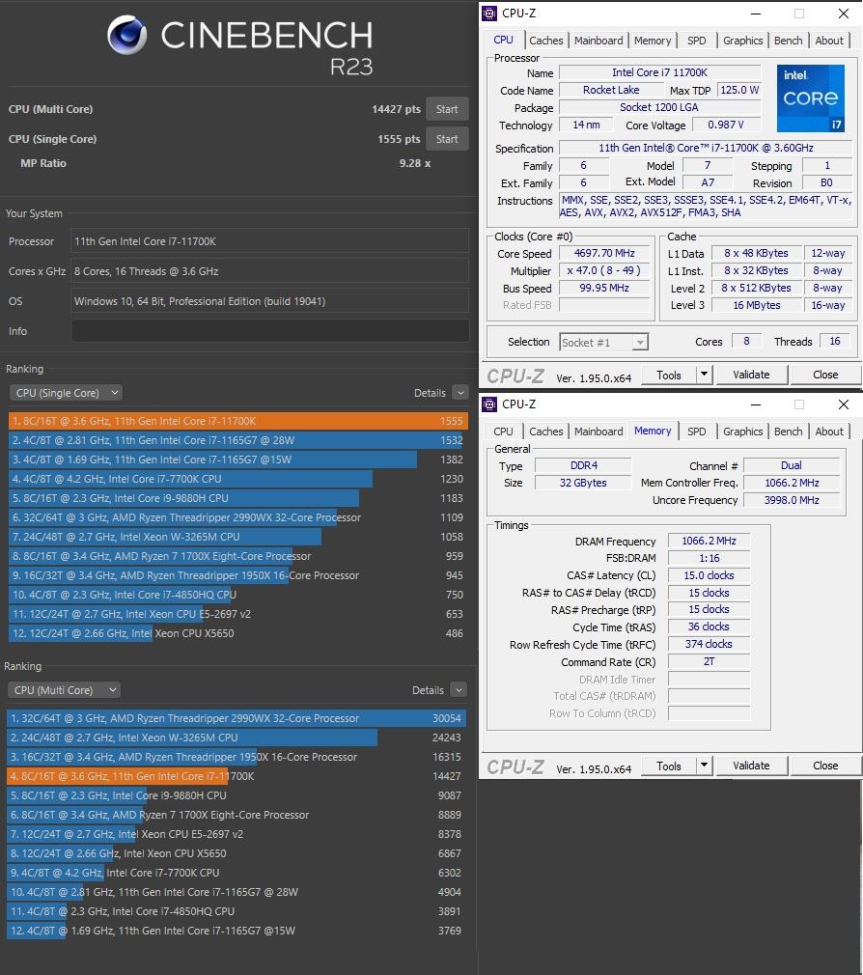863x975 pixels.
Task: Start the CPU (Multi Core) benchmark
Action: (x=447, y=109)
